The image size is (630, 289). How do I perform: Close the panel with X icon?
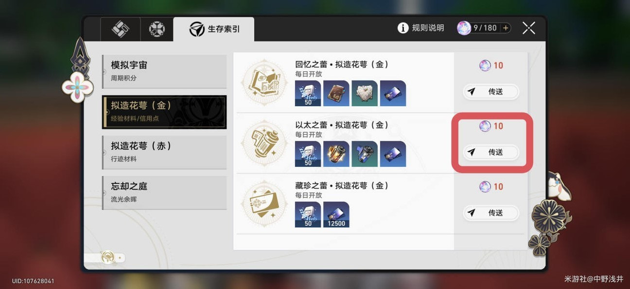(528, 28)
